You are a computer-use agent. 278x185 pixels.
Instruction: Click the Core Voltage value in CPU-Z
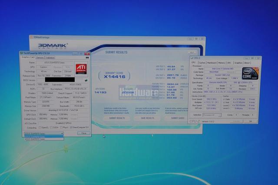235,78
